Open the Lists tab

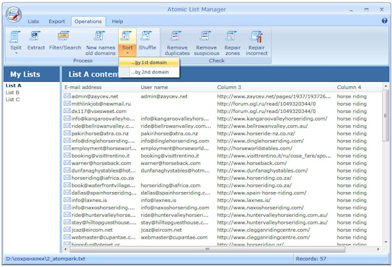33,21
